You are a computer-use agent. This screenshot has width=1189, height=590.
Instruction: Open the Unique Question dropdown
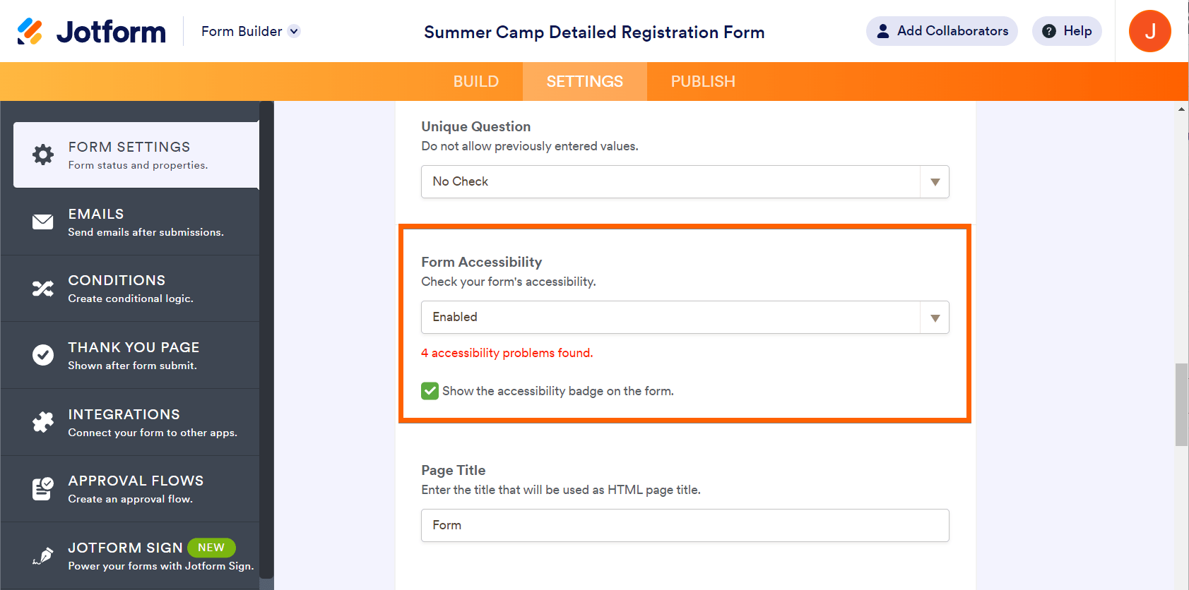point(685,181)
